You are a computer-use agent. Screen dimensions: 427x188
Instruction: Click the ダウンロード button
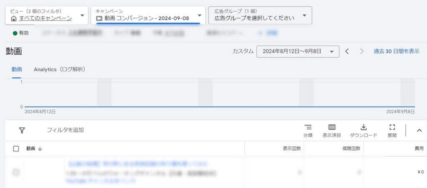point(364,131)
